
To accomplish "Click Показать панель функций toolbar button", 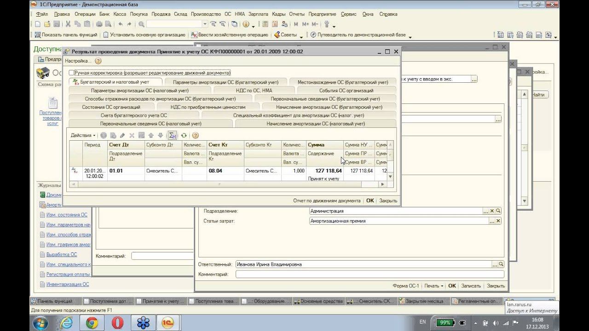I will click(x=66, y=35).
